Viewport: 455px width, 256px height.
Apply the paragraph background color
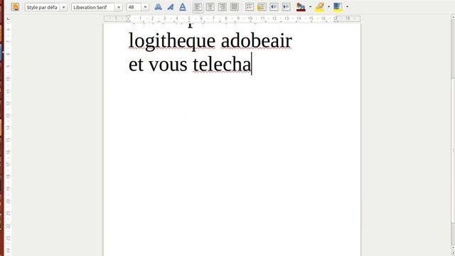pyautogui.click(x=338, y=7)
